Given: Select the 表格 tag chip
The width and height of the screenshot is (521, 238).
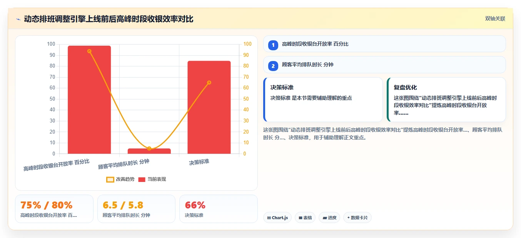Looking at the screenshot, I should click(x=305, y=218).
